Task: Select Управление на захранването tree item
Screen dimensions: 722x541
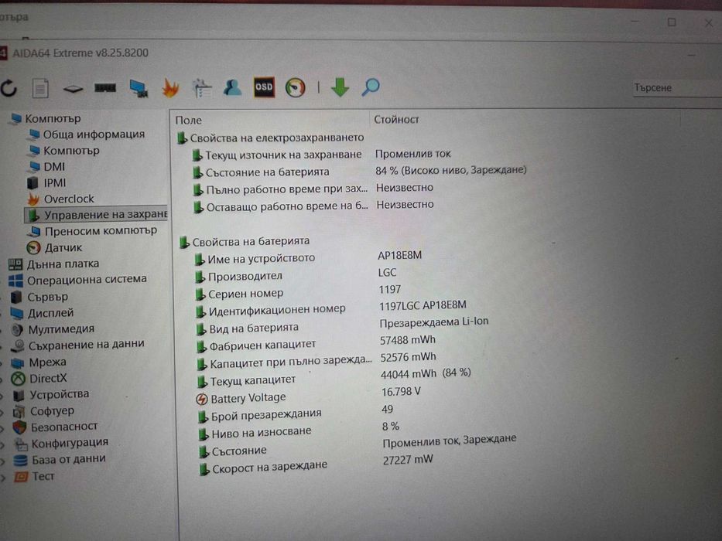Action: click(97, 215)
